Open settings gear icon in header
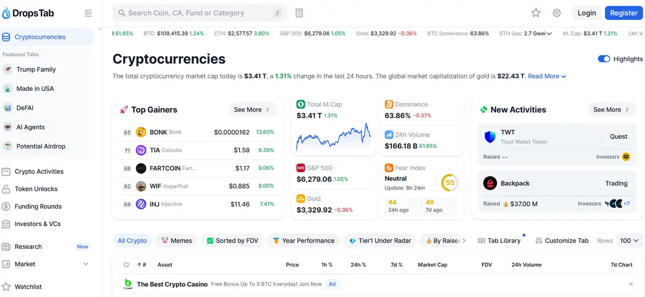The image size is (645, 297). (x=556, y=13)
